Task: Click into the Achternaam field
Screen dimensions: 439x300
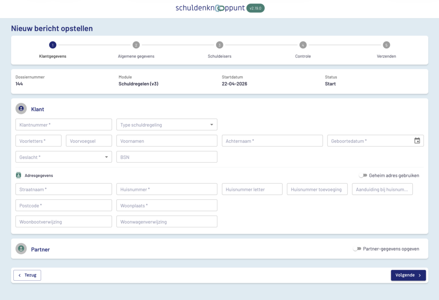Action: (272, 141)
